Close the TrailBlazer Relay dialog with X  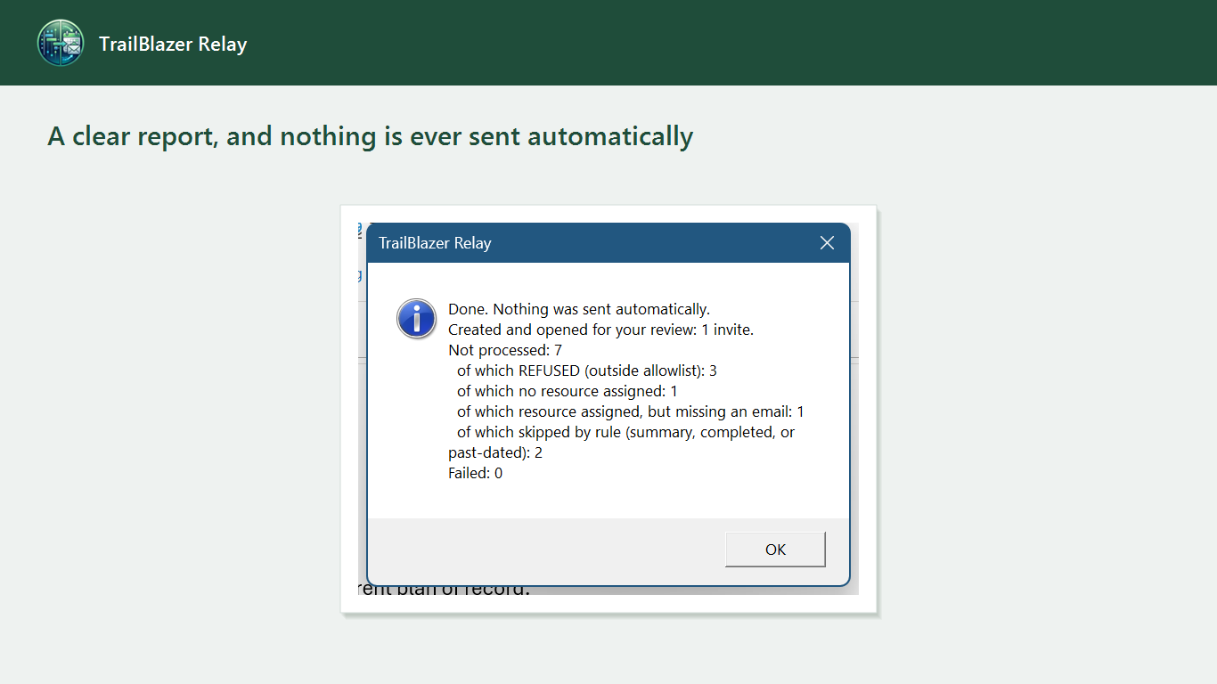coord(827,243)
